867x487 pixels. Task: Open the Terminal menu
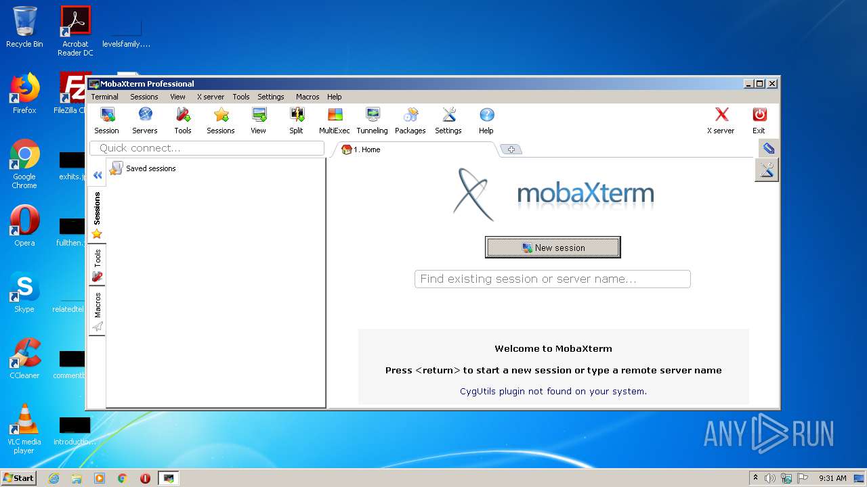coord(105,97)
